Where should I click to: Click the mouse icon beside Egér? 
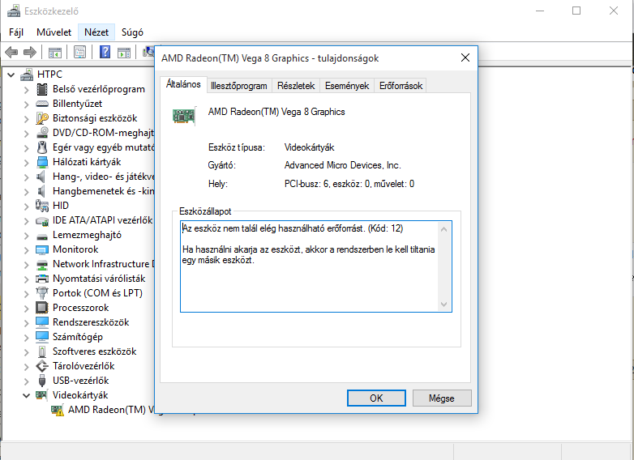pyautogui.click(x=42, y=147)
